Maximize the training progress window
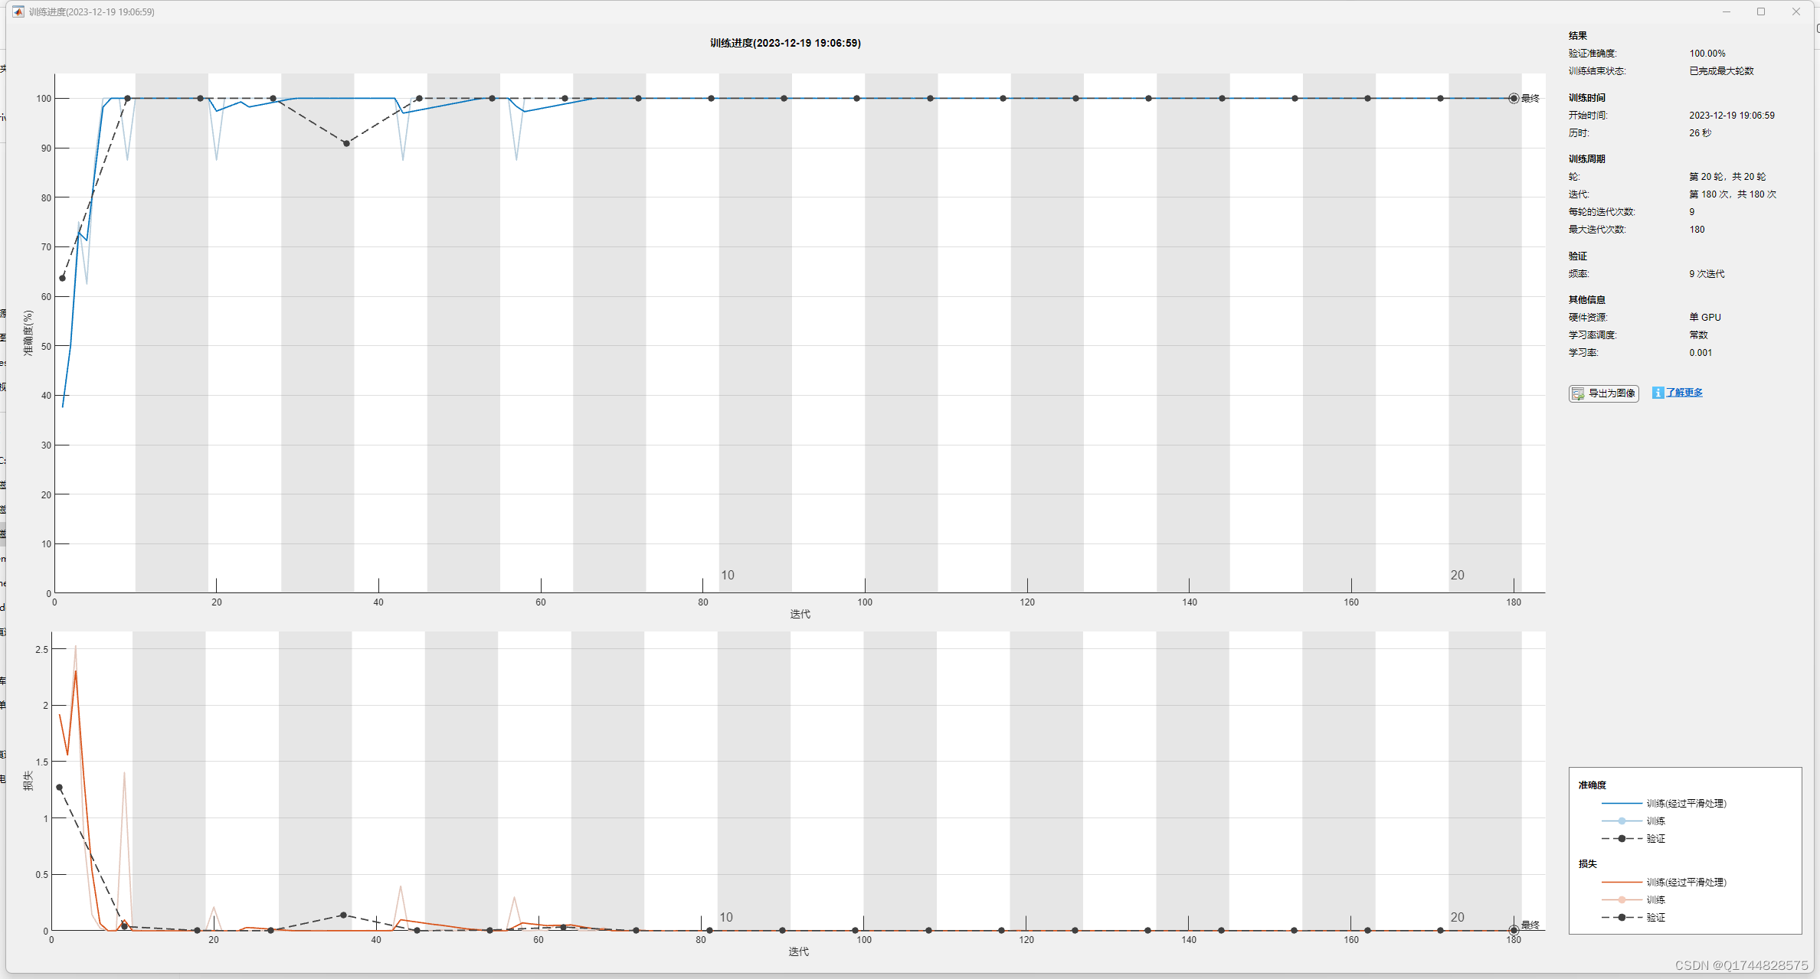Image resolution: width=1820 pixels, height=979 pixels. click(1761, 11)
